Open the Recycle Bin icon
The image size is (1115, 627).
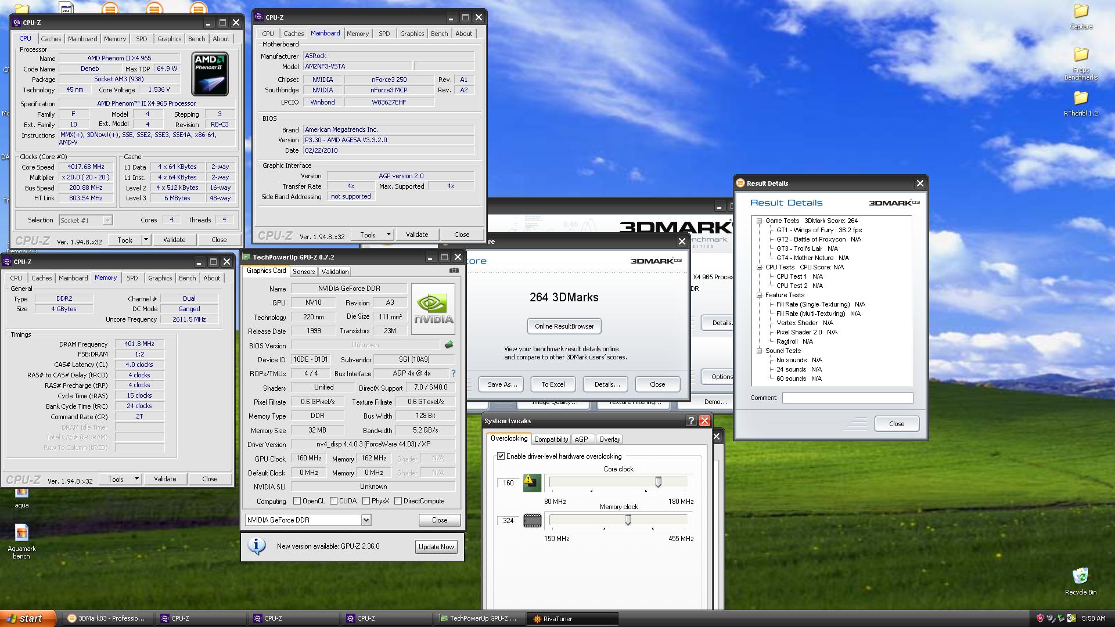[1081, 581]
